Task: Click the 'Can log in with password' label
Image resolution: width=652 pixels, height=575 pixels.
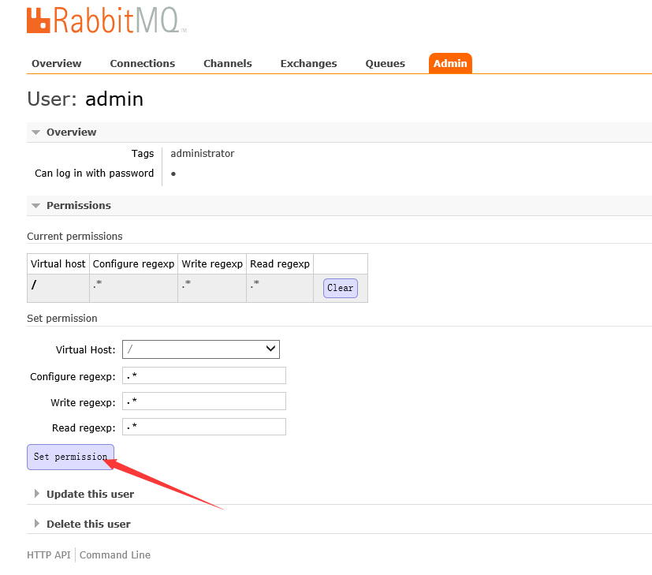Action: pyautogui.click(x=94, y=174)
